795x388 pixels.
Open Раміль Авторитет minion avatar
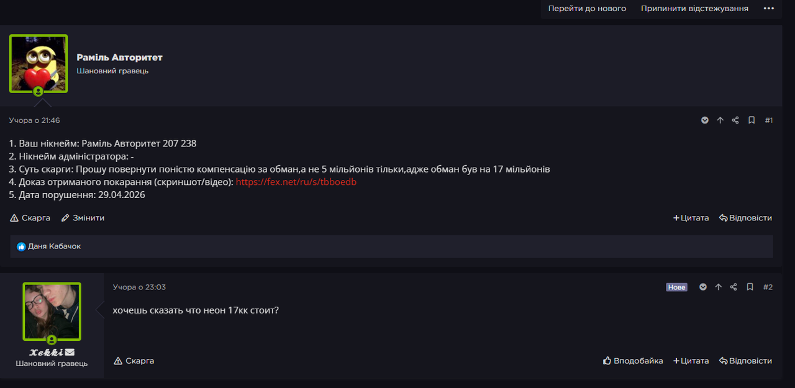coord(39,63)
